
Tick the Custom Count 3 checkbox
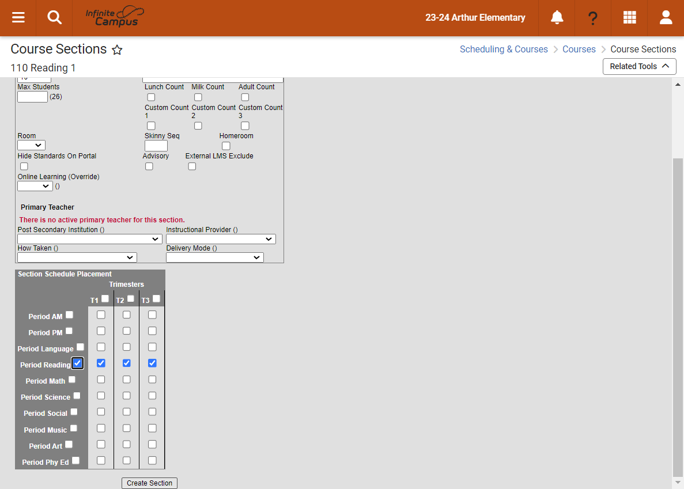point(245,126)
